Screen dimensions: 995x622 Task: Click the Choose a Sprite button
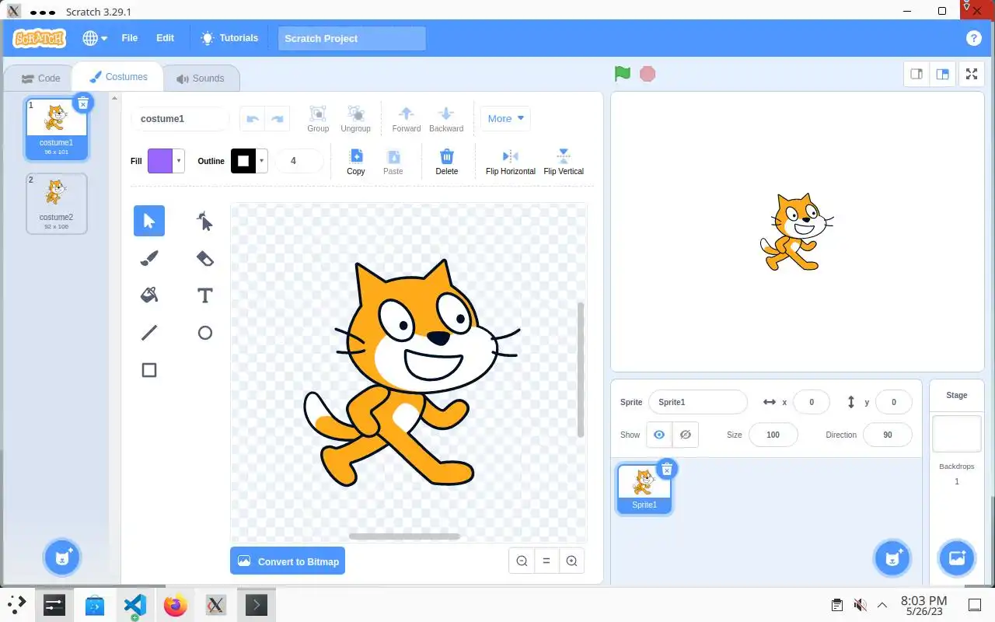tap(892, 557)
